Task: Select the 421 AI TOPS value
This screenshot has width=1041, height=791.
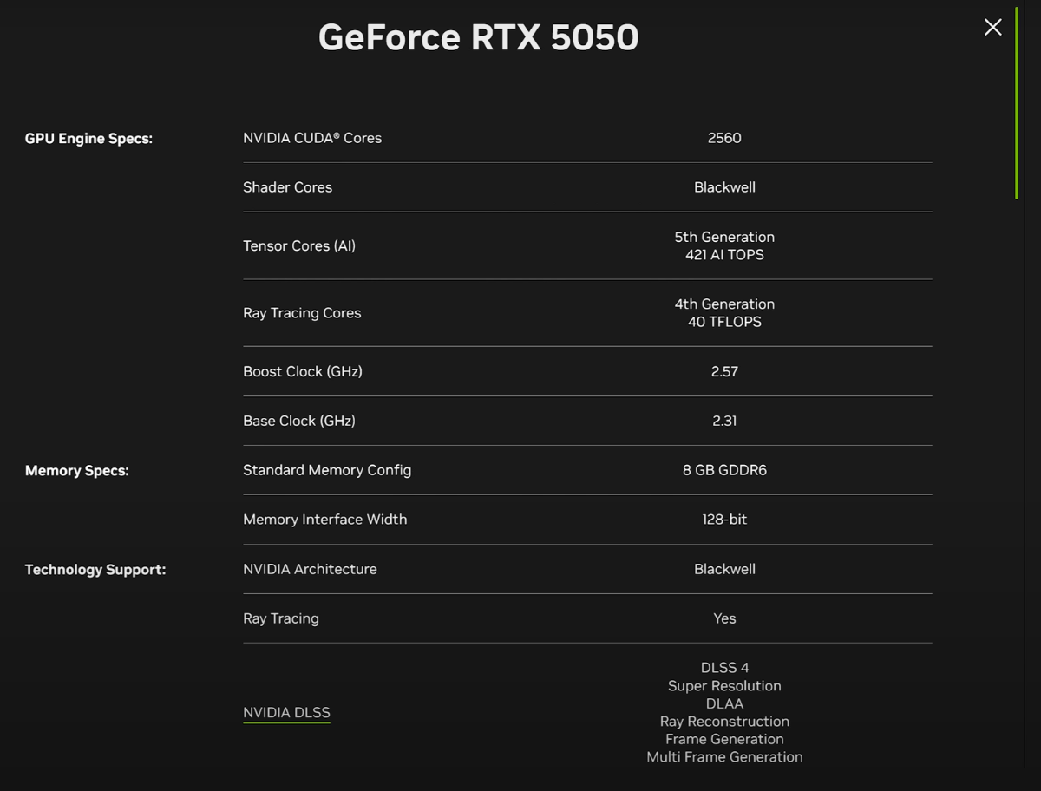Action: 725,255
